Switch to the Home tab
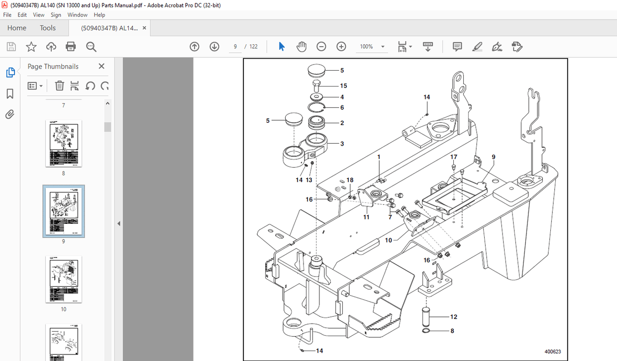 tap(16, 28)
